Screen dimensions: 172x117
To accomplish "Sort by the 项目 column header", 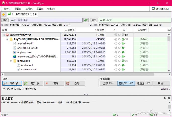I will click(30, 30).
